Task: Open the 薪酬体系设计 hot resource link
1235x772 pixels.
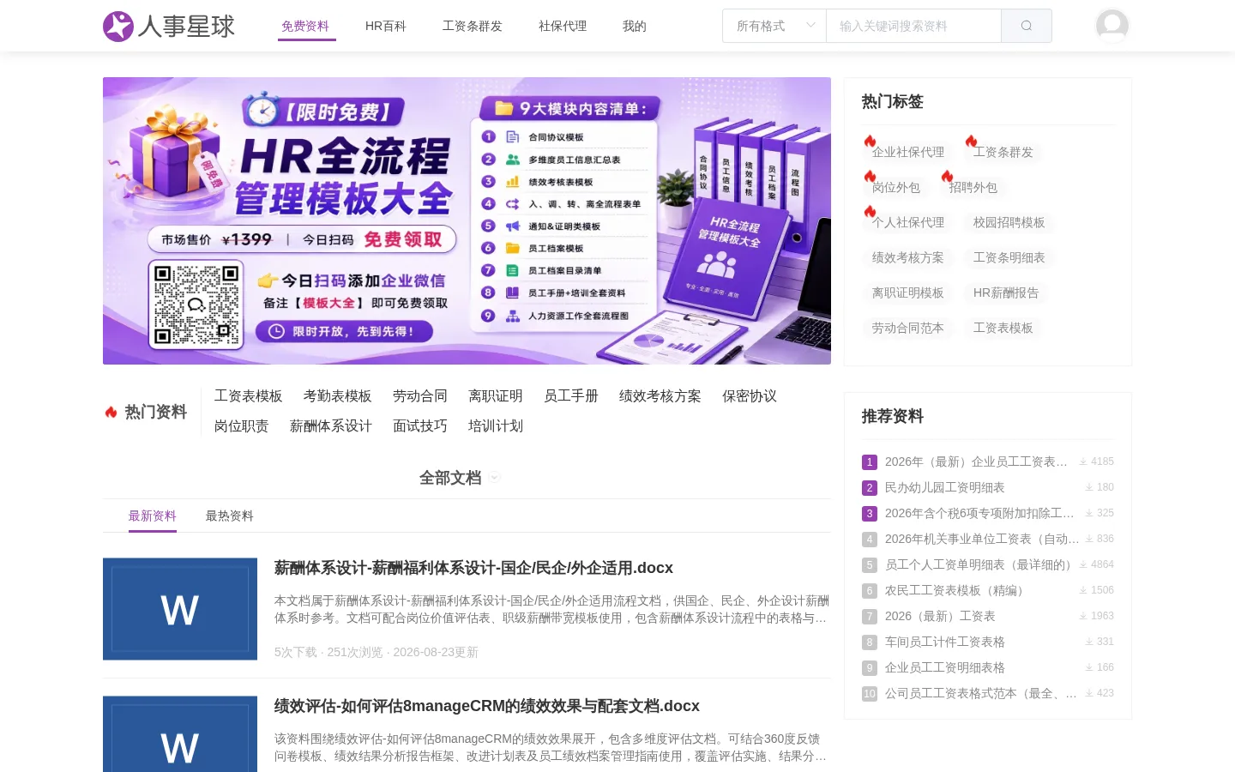Action: click(331, 425)
